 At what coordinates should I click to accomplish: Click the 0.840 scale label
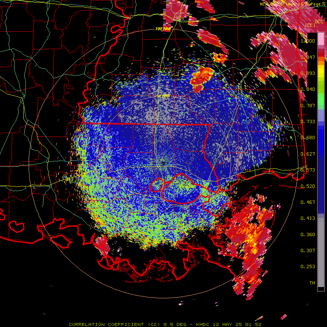(x=308, y=89)
